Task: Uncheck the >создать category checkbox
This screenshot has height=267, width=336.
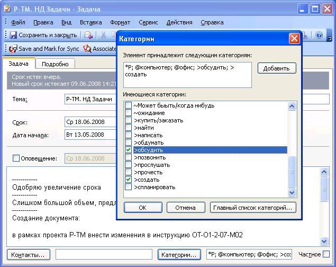Action: coord(128,180)
